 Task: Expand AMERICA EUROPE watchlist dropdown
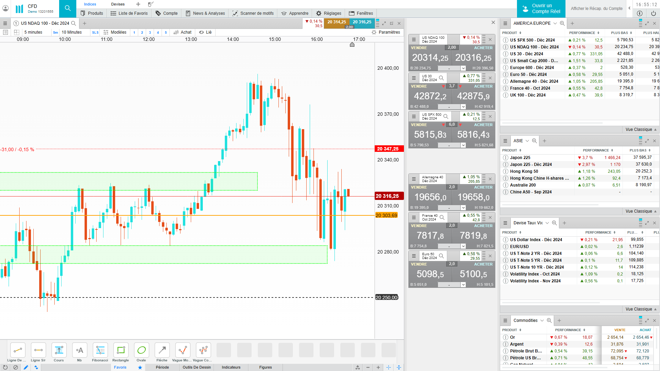(x=555, y=23)
